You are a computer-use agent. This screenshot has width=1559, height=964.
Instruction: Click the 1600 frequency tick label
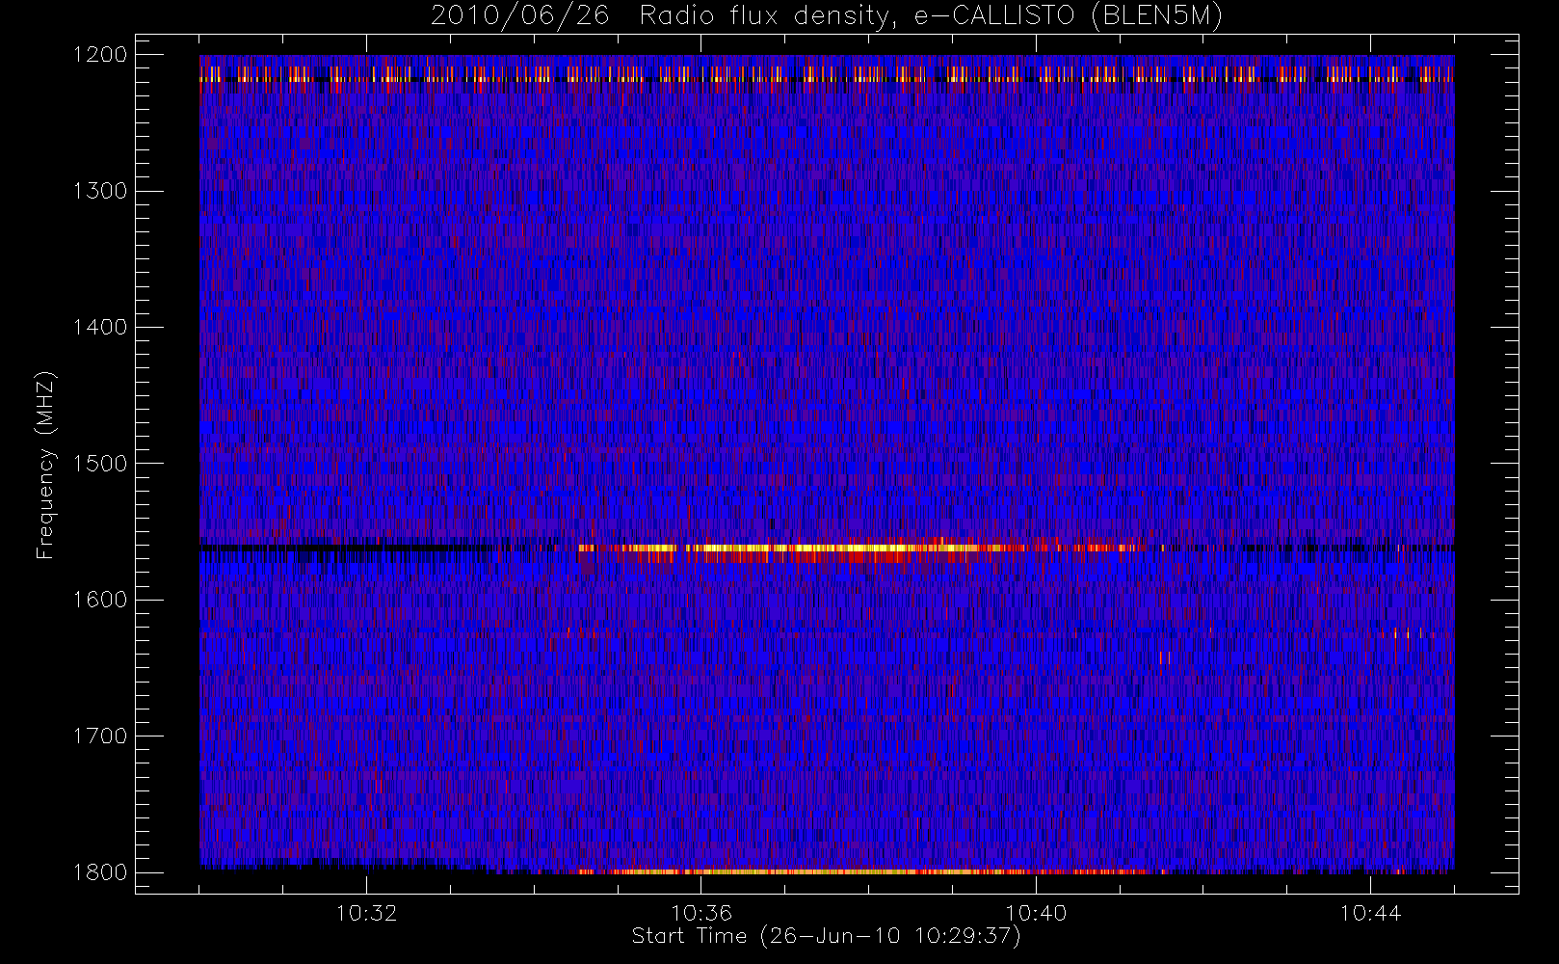click(100, 600)
